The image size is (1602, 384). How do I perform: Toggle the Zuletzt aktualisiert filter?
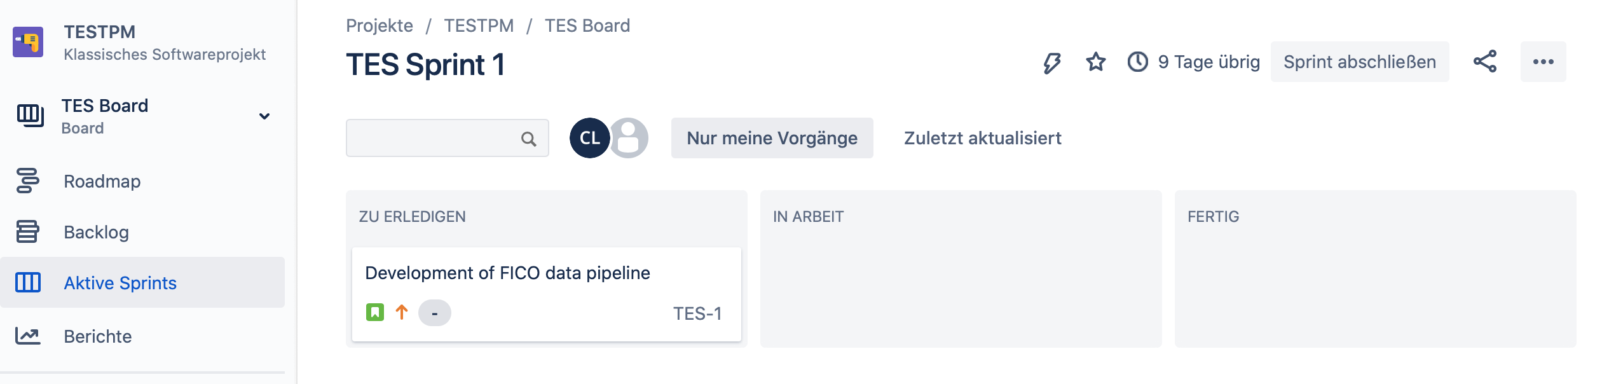(x=983, y=138)
